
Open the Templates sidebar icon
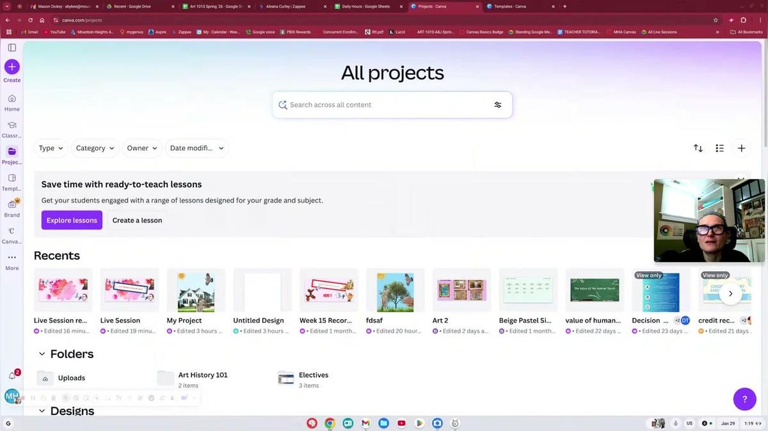tap(12, 178)
